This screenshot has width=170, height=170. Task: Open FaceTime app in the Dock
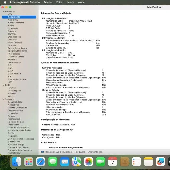click(100, 161)
